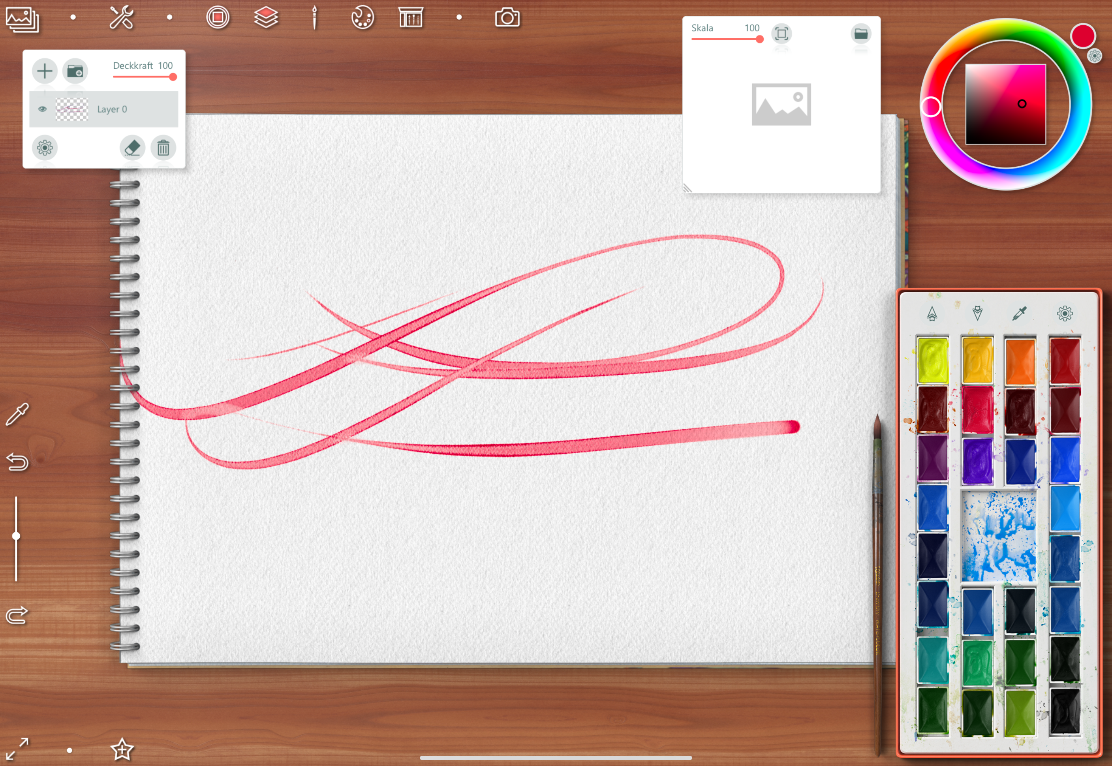Open the brush settings icon in top toolbar
The height and width of the screenshot is (766, 1112).
click(314, 18)
